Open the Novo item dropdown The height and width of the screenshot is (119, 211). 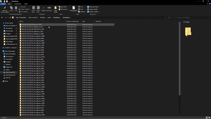tap(63, 7)
